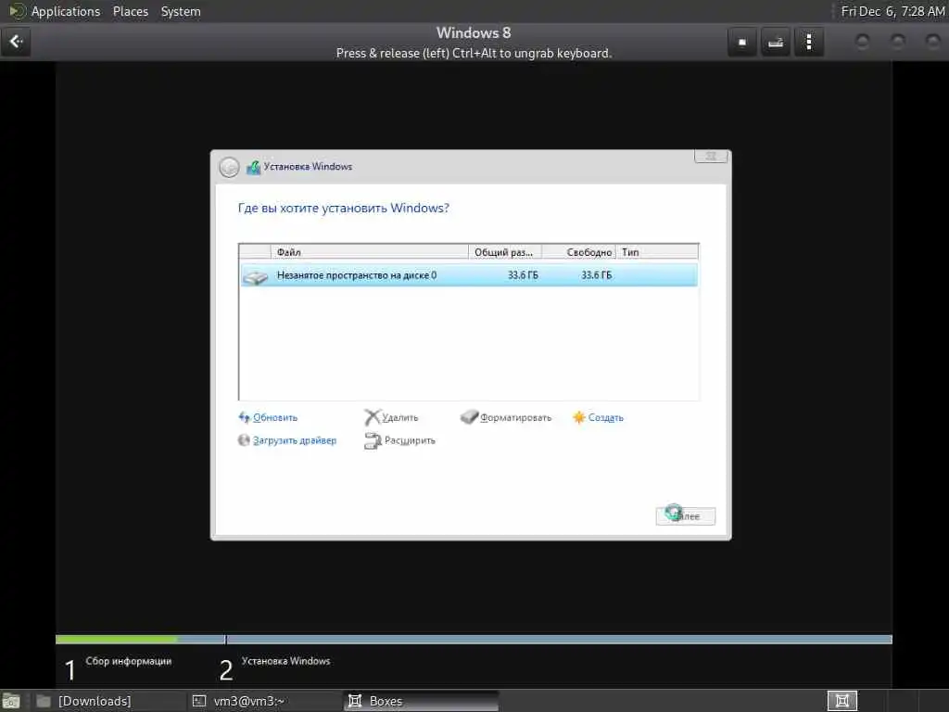Image resolution: width=949 pixels, height=712 pixels.
Task: Click the Установка Windows step 2 label
Action: 285,661
